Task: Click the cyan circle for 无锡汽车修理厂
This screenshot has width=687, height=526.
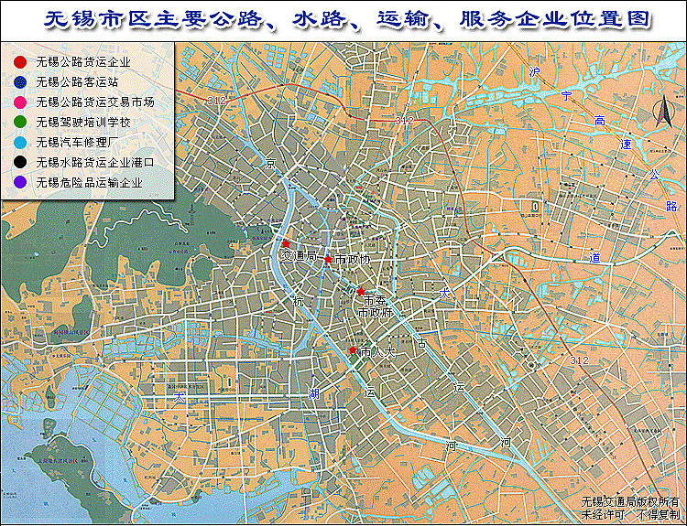Action: point(20,143)
